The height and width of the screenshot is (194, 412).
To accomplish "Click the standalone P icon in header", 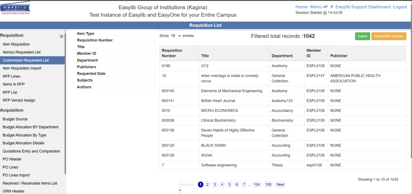I will (332, 7).
